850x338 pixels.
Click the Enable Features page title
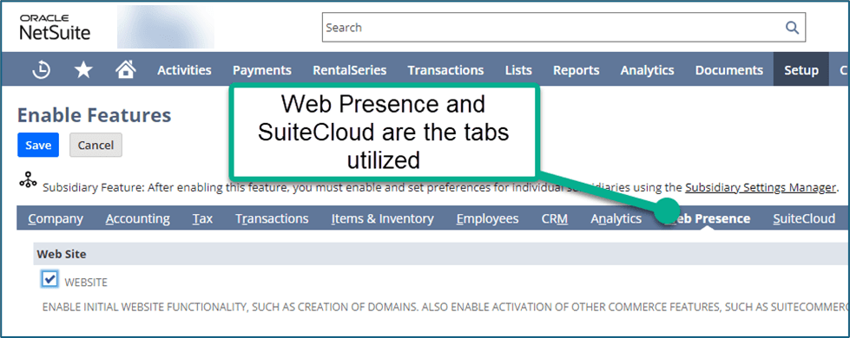tap(95, 115)
